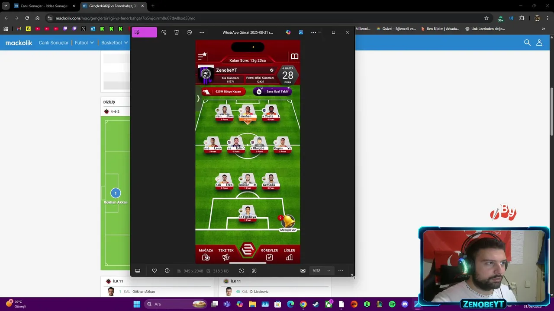Open Chrome extensions puzzle icon
This screenshot has width=554, height=311.
click(x=522, y=18)
